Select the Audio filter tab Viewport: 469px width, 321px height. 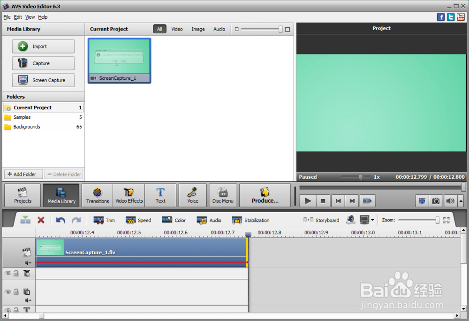[x=219, y=29]
